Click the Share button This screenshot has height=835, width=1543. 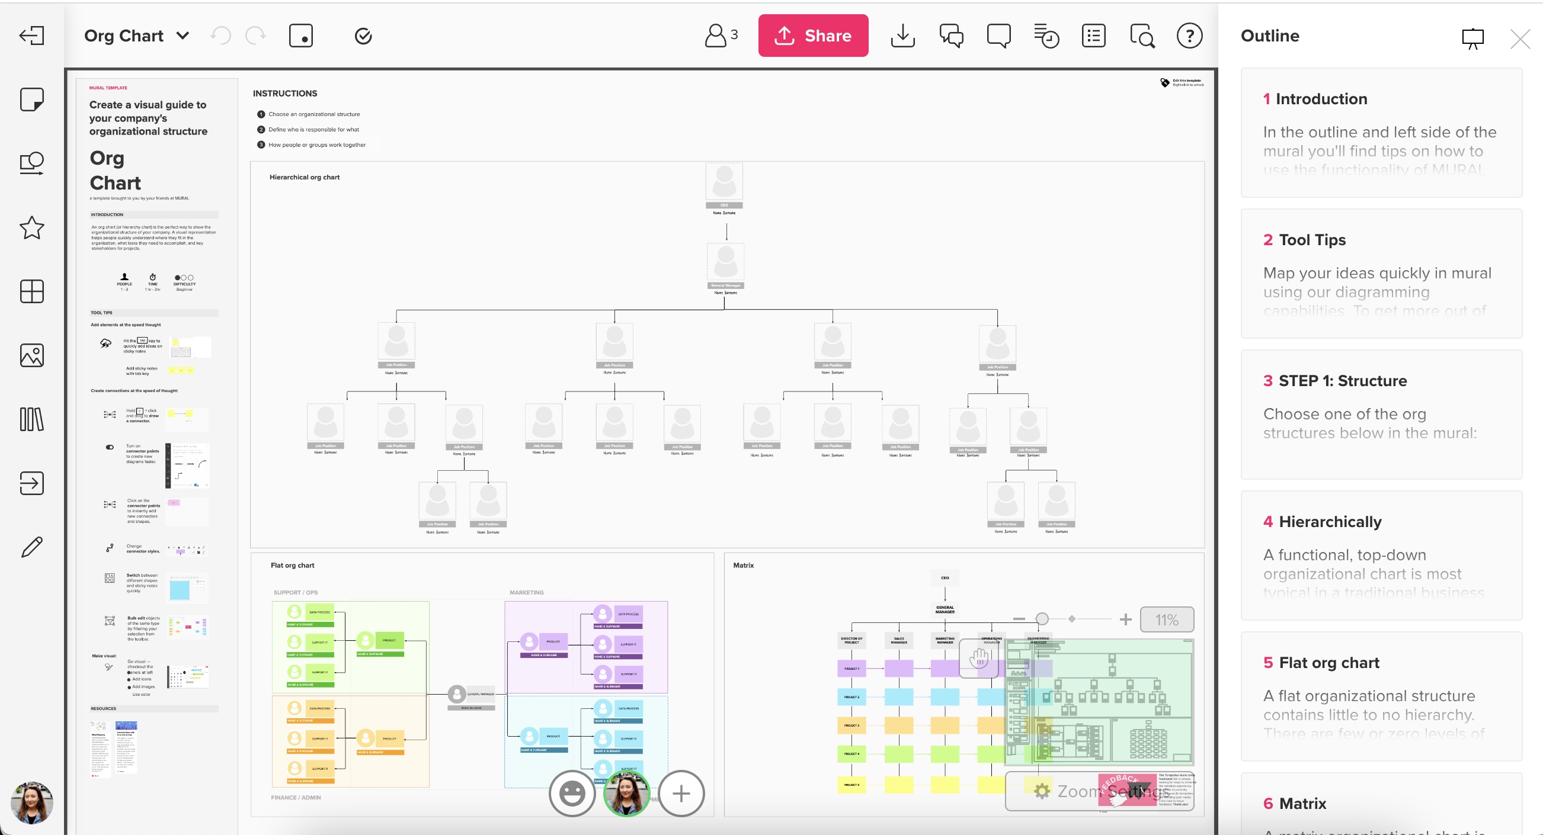click(x=813, y=36)
